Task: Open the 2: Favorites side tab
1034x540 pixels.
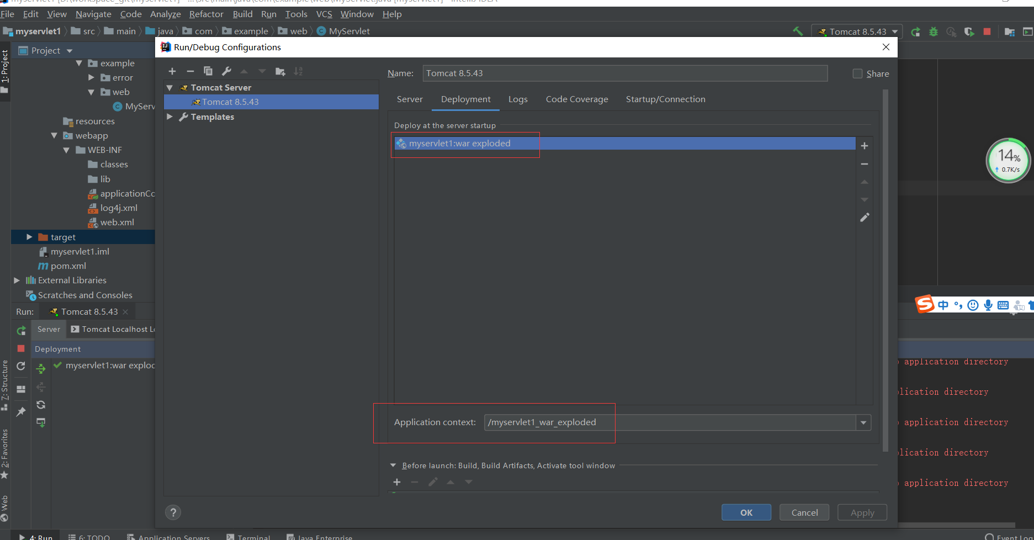Action: pos(5,454)
